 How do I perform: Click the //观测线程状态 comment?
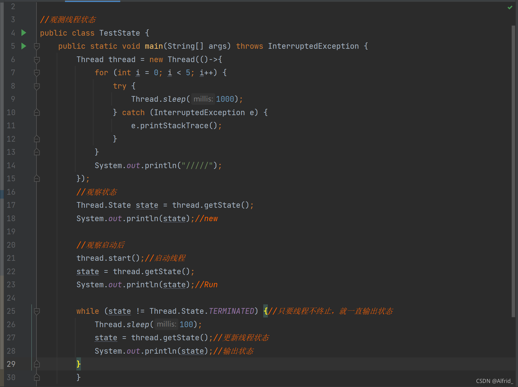[x=68, y=20]
